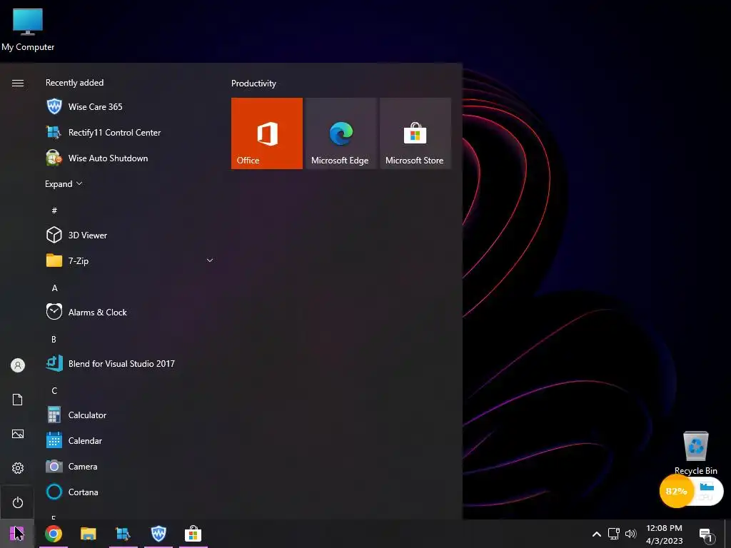
Task: Click the Power button in the Start sidebar
Action: pos(18,502)
